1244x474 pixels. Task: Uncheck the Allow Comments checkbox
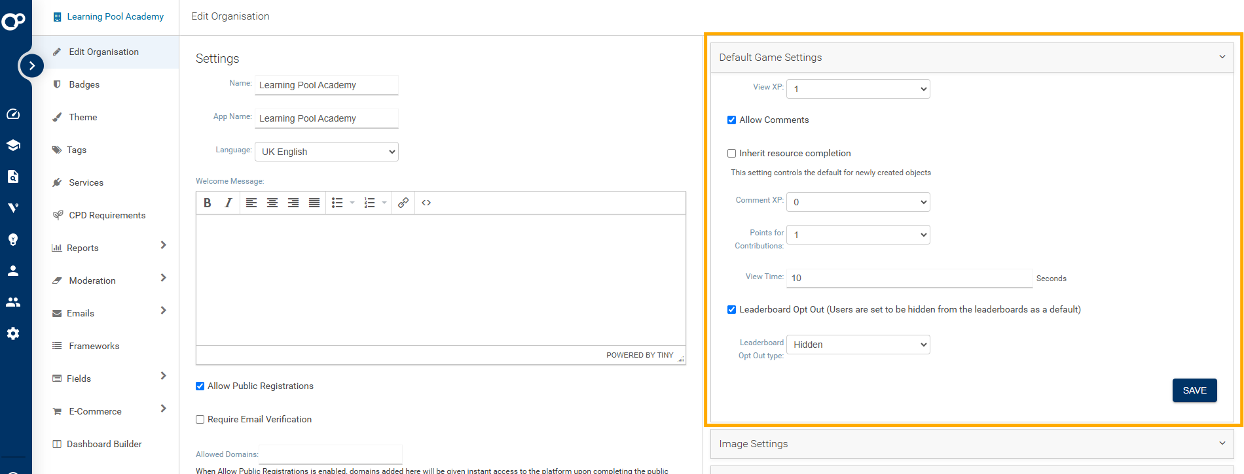click(x=731, y=120)
